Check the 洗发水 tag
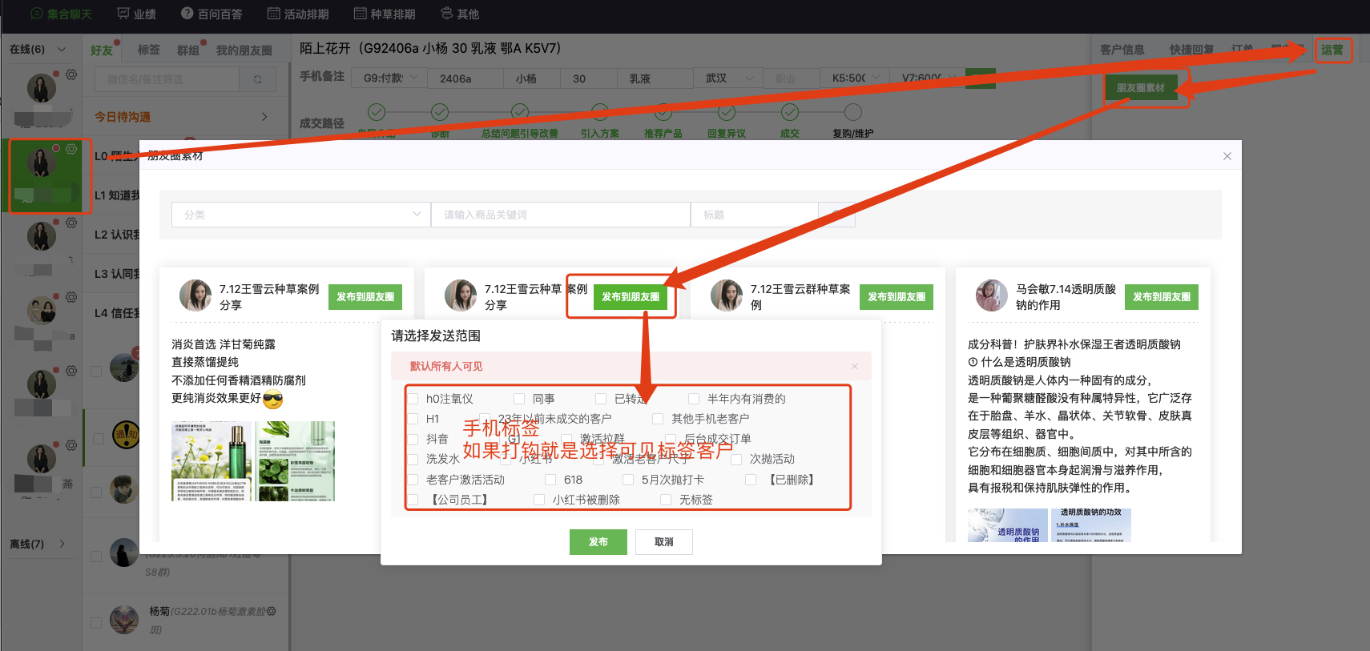The image size is (1370, 651). [x=413, y=459]
